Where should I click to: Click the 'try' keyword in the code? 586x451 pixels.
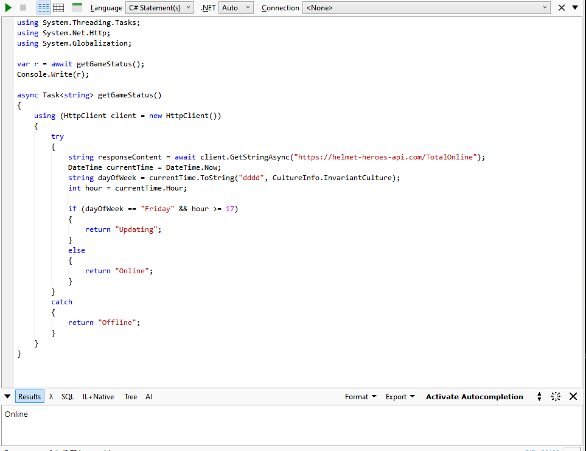pos(58,136)
